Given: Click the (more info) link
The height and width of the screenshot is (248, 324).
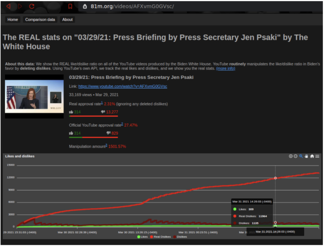Looking at the screenshot, I should (226, 68).
